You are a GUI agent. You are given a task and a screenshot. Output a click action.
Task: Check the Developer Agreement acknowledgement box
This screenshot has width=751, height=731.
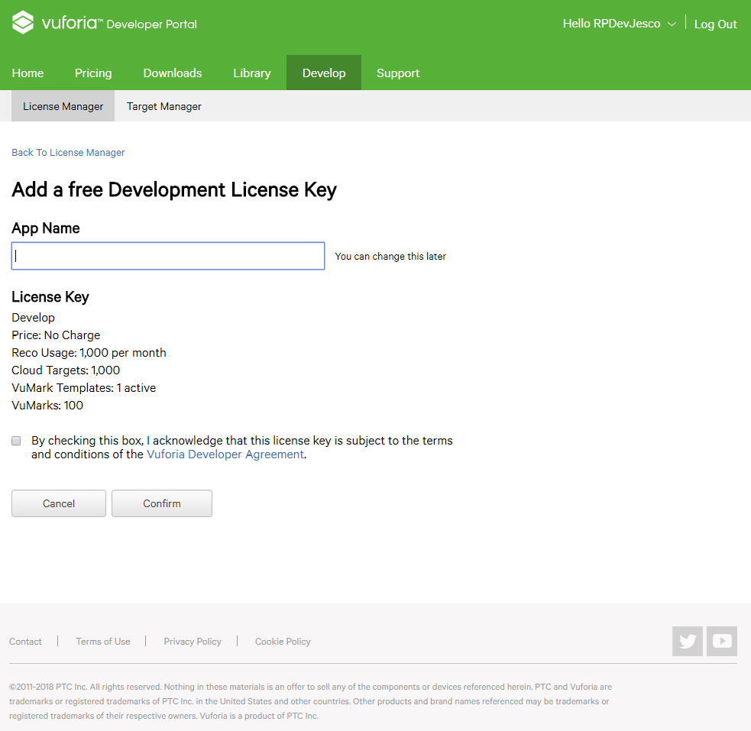coord(16,441)
